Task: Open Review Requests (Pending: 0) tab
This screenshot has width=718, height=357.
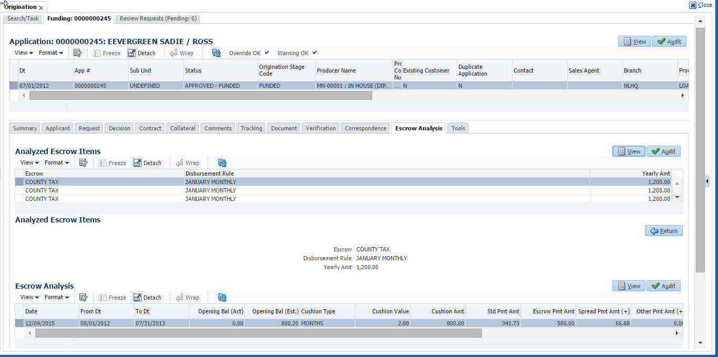Action: click(x=158, y=18)
